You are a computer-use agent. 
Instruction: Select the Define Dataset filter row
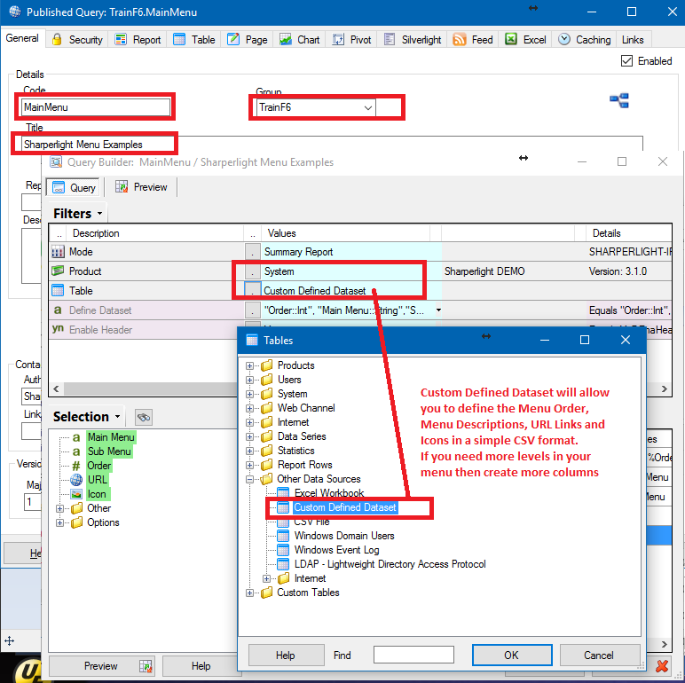tap(360, 310)
